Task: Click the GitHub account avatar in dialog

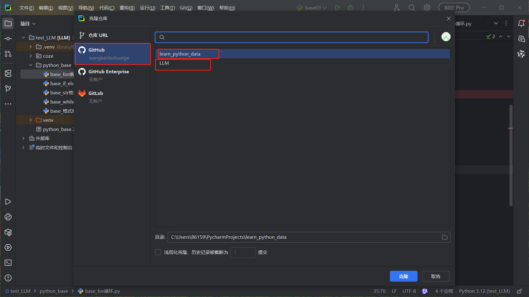Action: pos(446,37)
